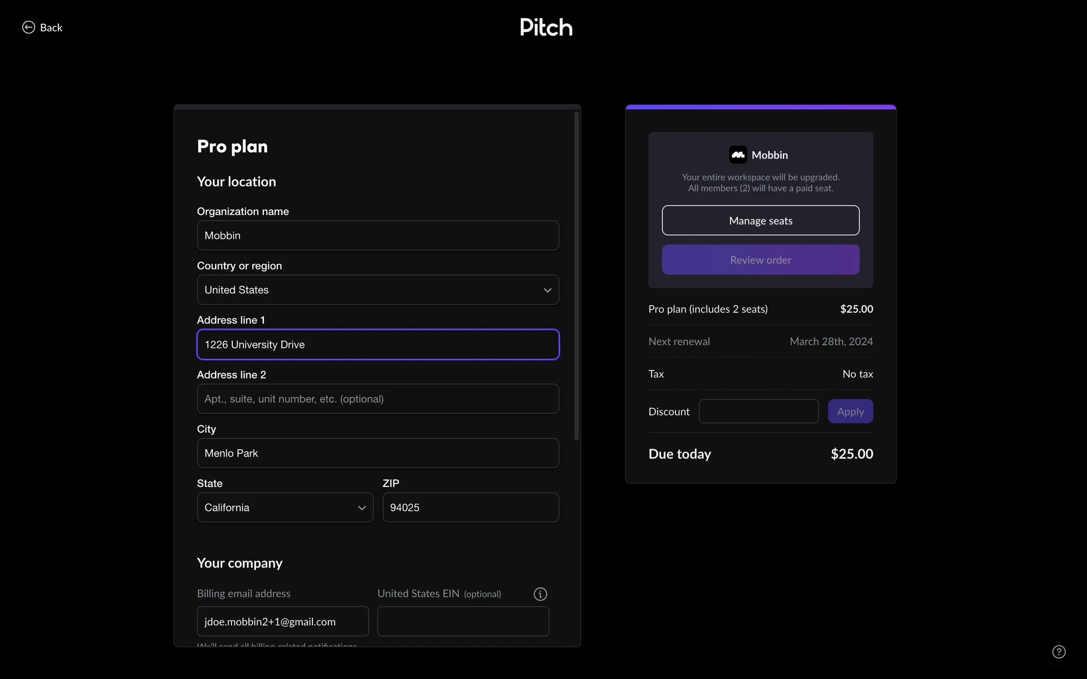Expand the Country or region dropdown
This screenshot has height=679, width=1087.
point(378,290)
